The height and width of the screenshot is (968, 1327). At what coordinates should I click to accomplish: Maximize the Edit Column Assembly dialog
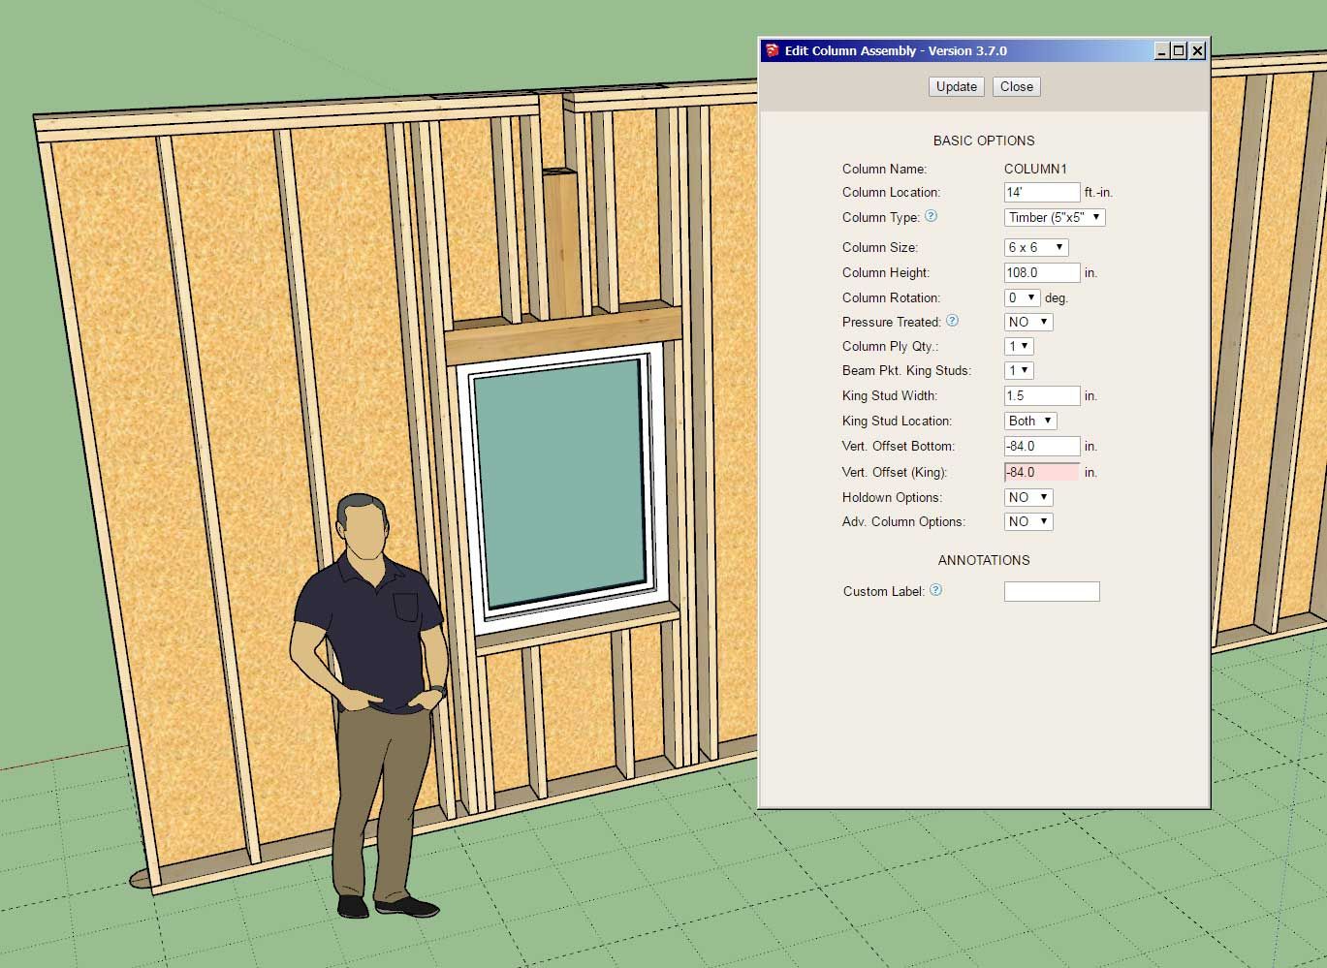[x=1179, y=50]
